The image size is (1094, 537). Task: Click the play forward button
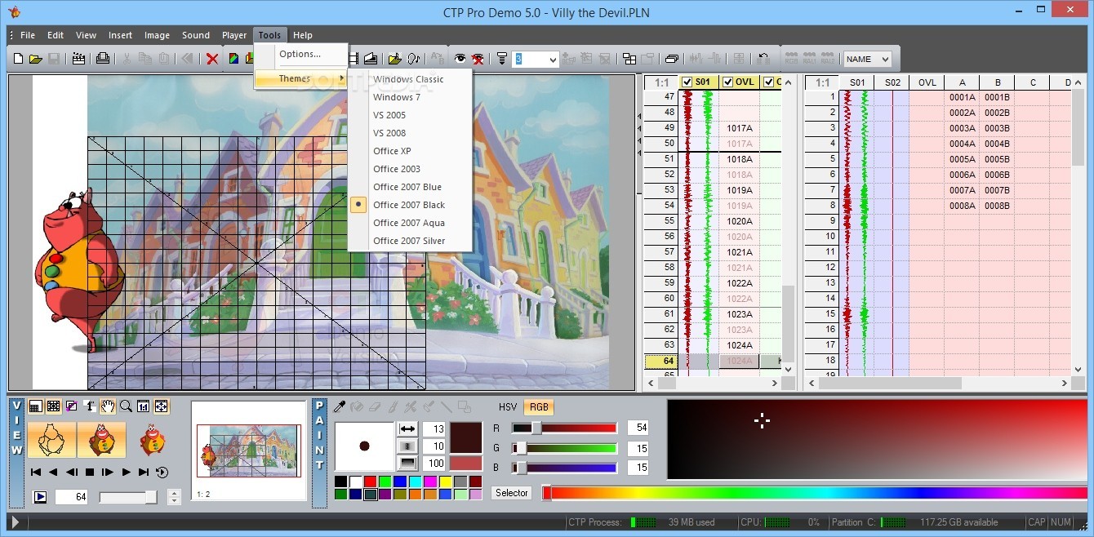tap(126, 472)
